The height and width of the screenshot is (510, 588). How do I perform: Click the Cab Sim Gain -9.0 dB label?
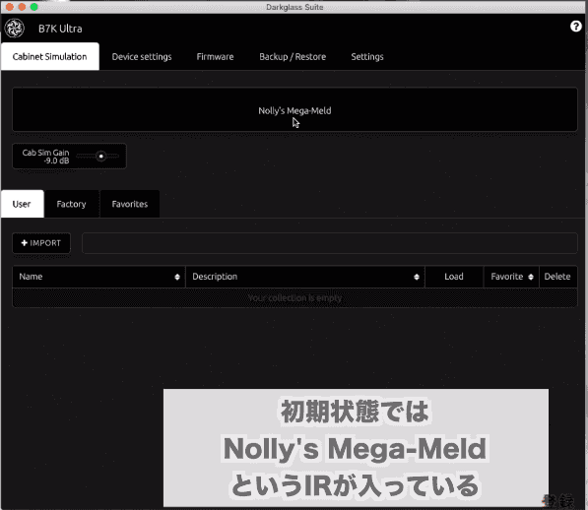(45, 157)
